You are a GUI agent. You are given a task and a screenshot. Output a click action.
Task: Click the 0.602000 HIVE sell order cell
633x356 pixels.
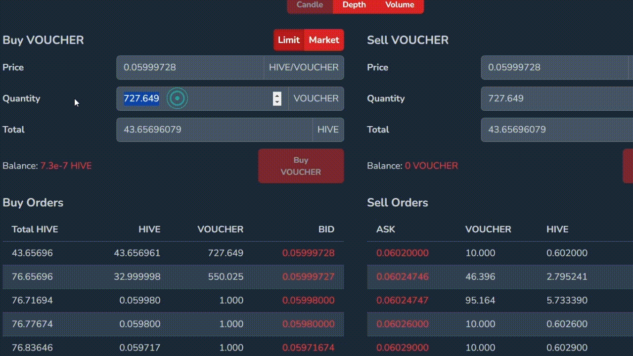[567, 253]
